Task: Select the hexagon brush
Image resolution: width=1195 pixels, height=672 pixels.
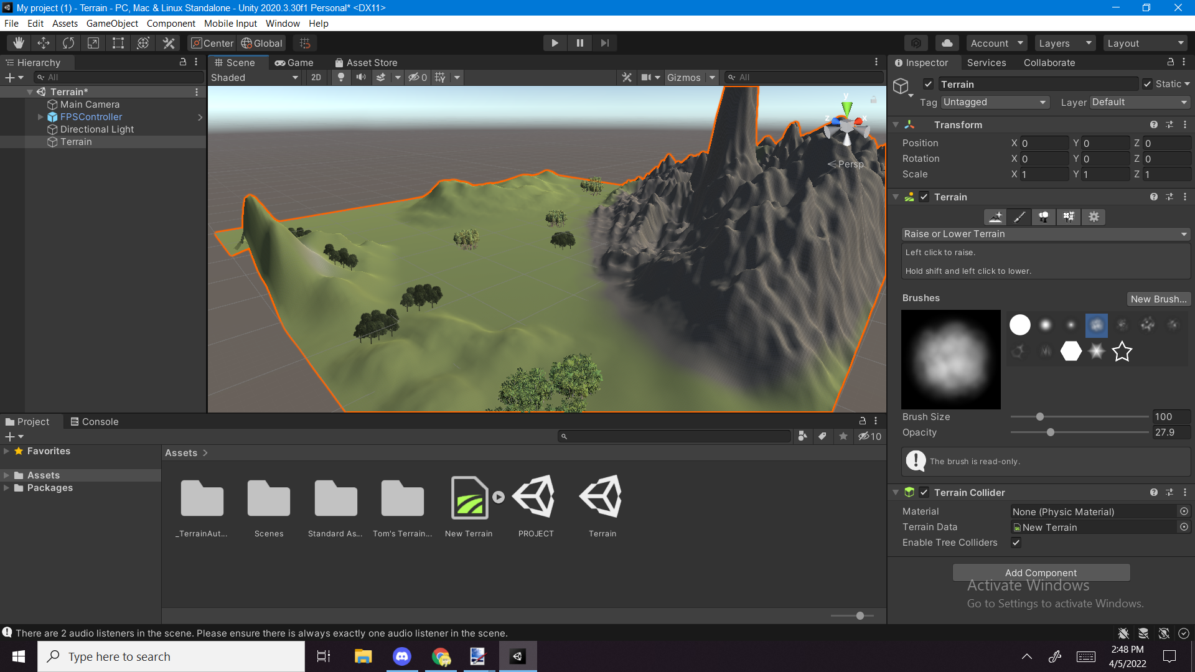Action: point(1071,351)
